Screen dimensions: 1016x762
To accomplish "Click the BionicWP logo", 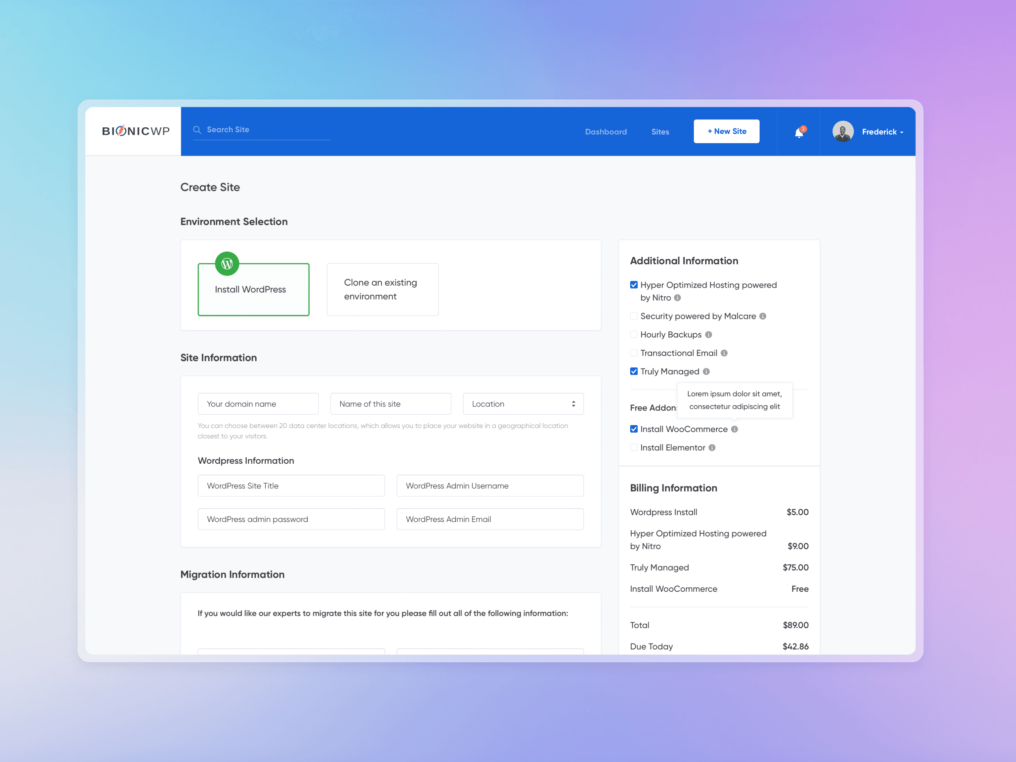I will (136, 131).
